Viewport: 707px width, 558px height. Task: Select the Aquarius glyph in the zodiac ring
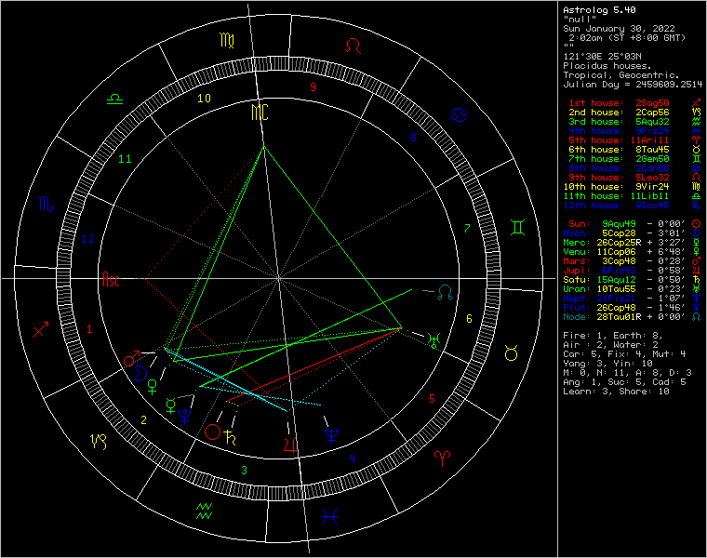[205, 511]
